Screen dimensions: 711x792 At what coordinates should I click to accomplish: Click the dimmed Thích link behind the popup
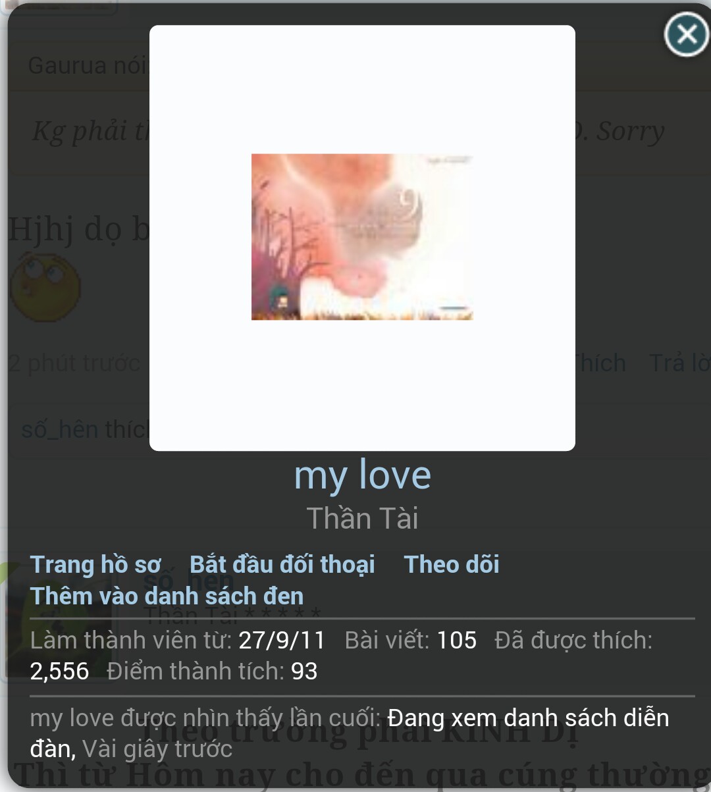(x=600, y=363)
